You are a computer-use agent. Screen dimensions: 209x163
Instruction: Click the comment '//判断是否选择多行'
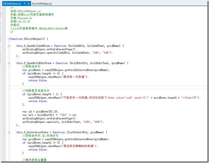36,91
